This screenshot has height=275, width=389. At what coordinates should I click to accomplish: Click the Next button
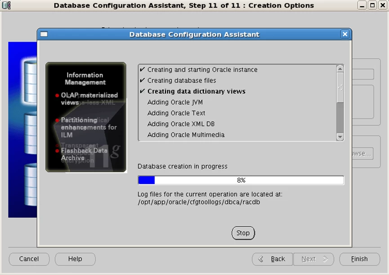tap(313, 259)
